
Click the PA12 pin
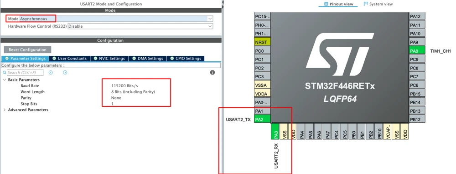417,16
